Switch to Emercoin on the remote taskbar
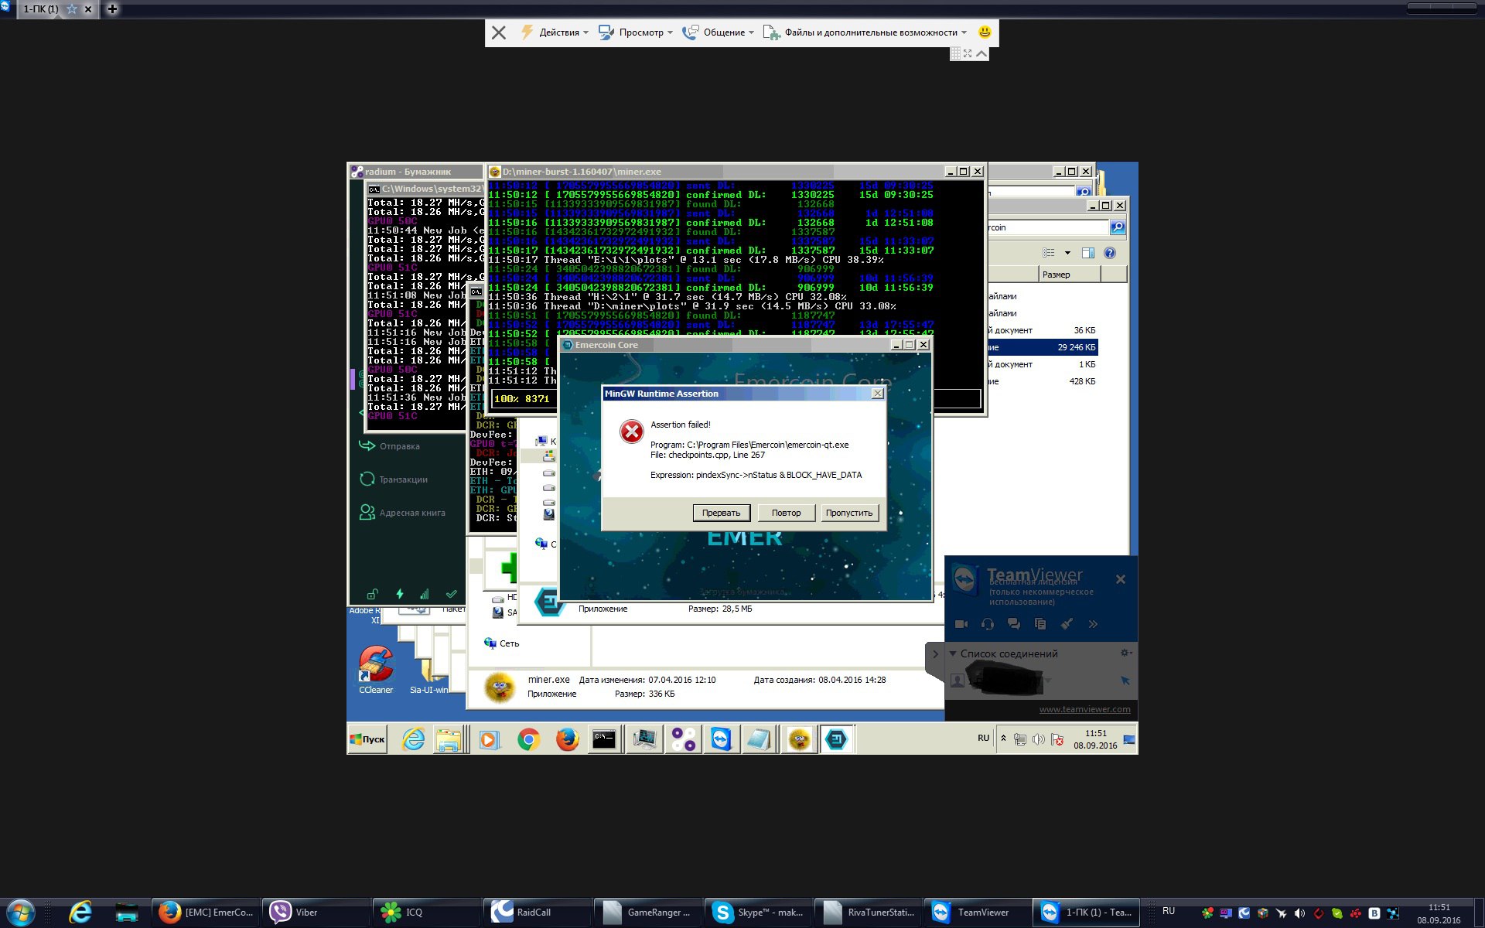This screenshot has width=1485, height=928. tap(836, 739)
